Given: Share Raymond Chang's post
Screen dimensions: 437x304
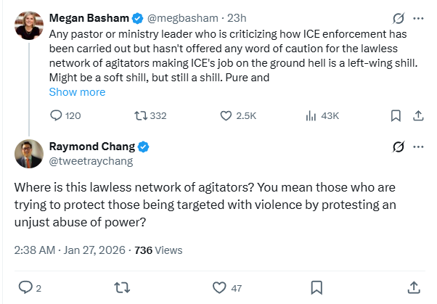Looking at the screenshot, I should pos(413,287).
